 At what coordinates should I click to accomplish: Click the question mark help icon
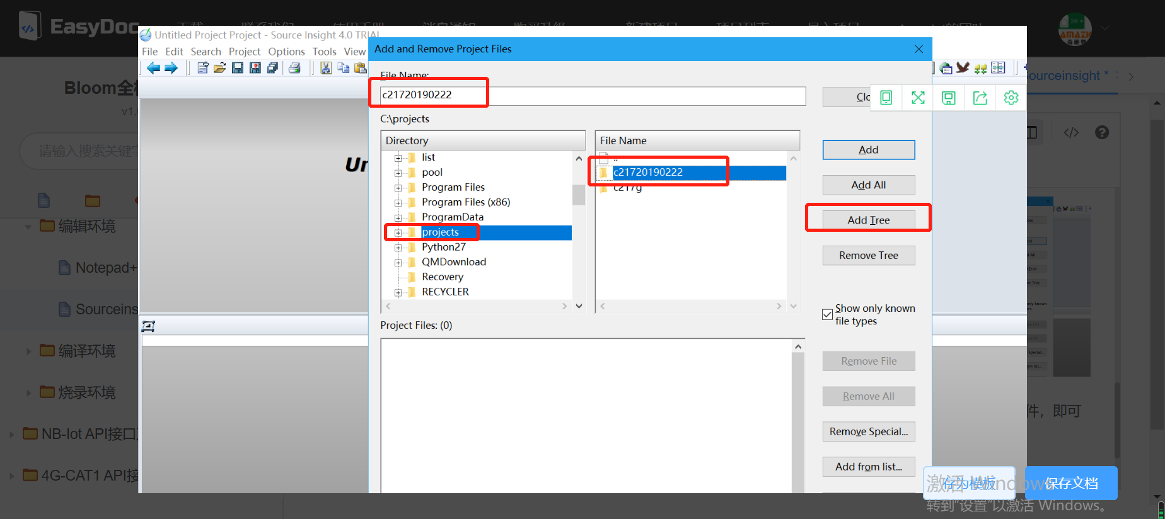pos(1102,132)
